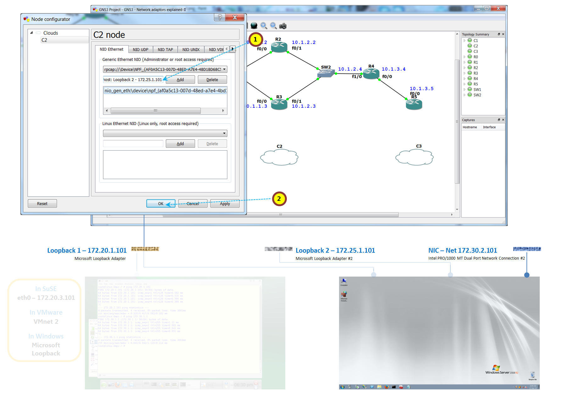585x396 pixels.
Task: Switch to the NIO TAP tab
Action: [165, 49]
